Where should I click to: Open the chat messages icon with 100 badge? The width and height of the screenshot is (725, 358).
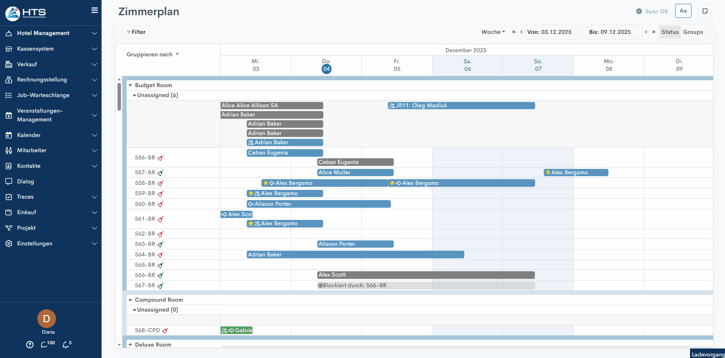(x=45, y=345)
